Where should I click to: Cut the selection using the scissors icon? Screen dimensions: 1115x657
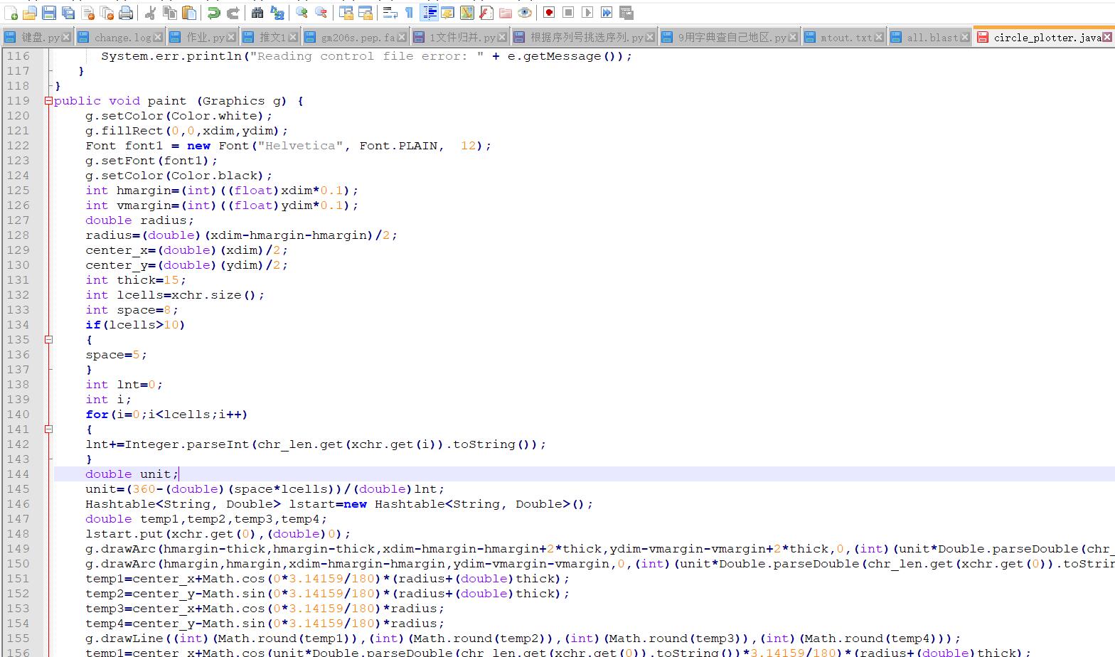click(151, 13)
